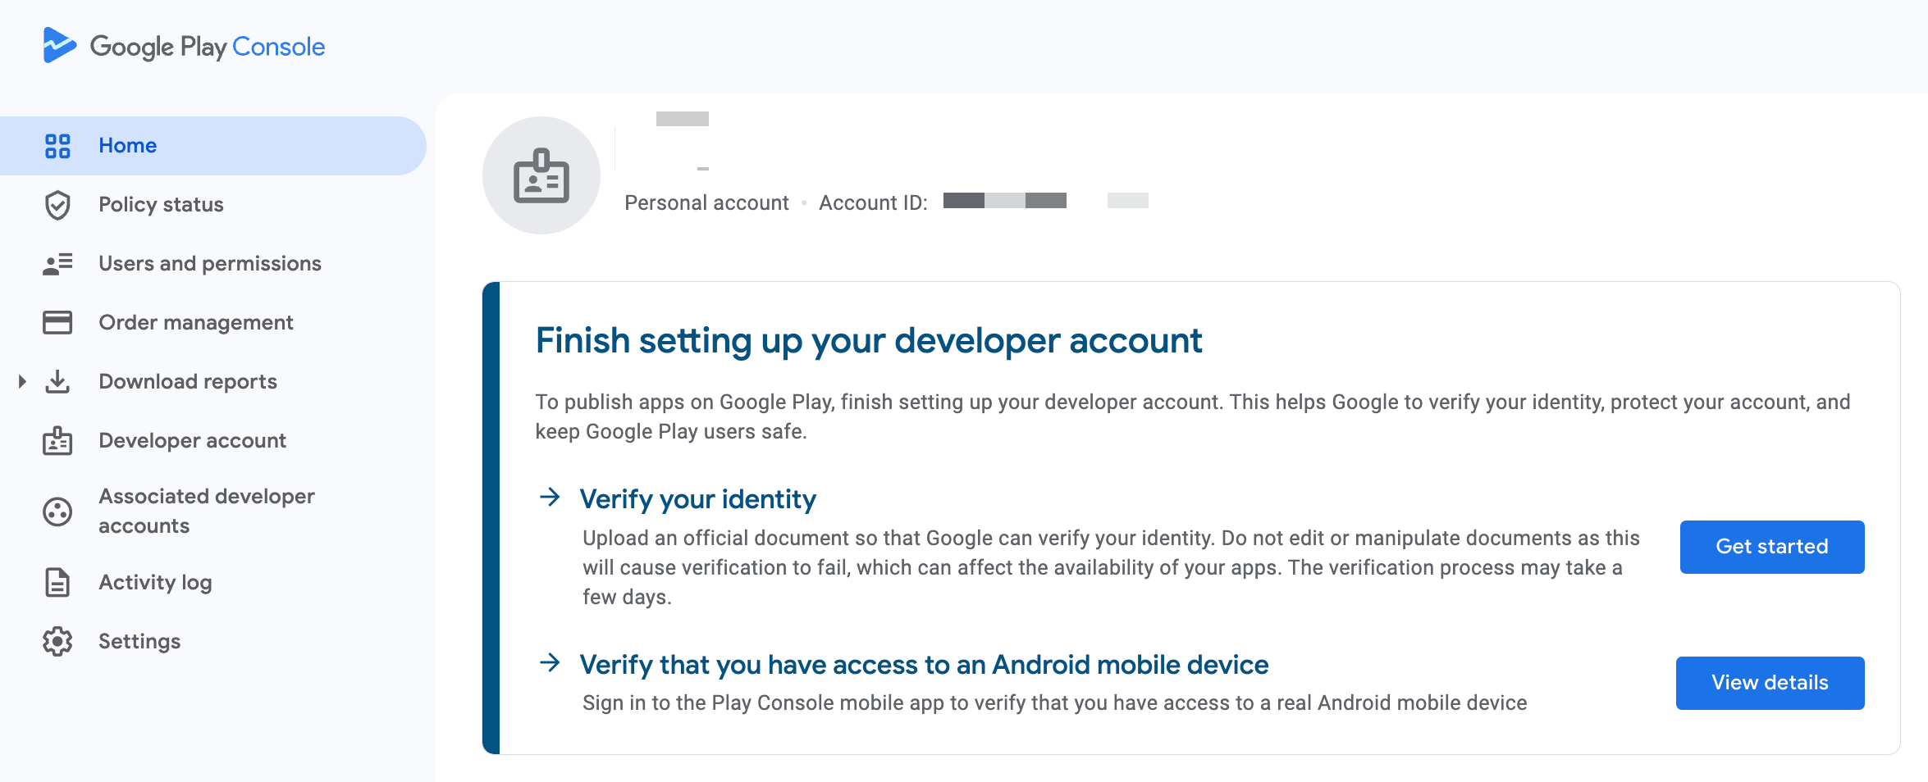Open the Verify Android mobile device access link

[x=924, y=665]
